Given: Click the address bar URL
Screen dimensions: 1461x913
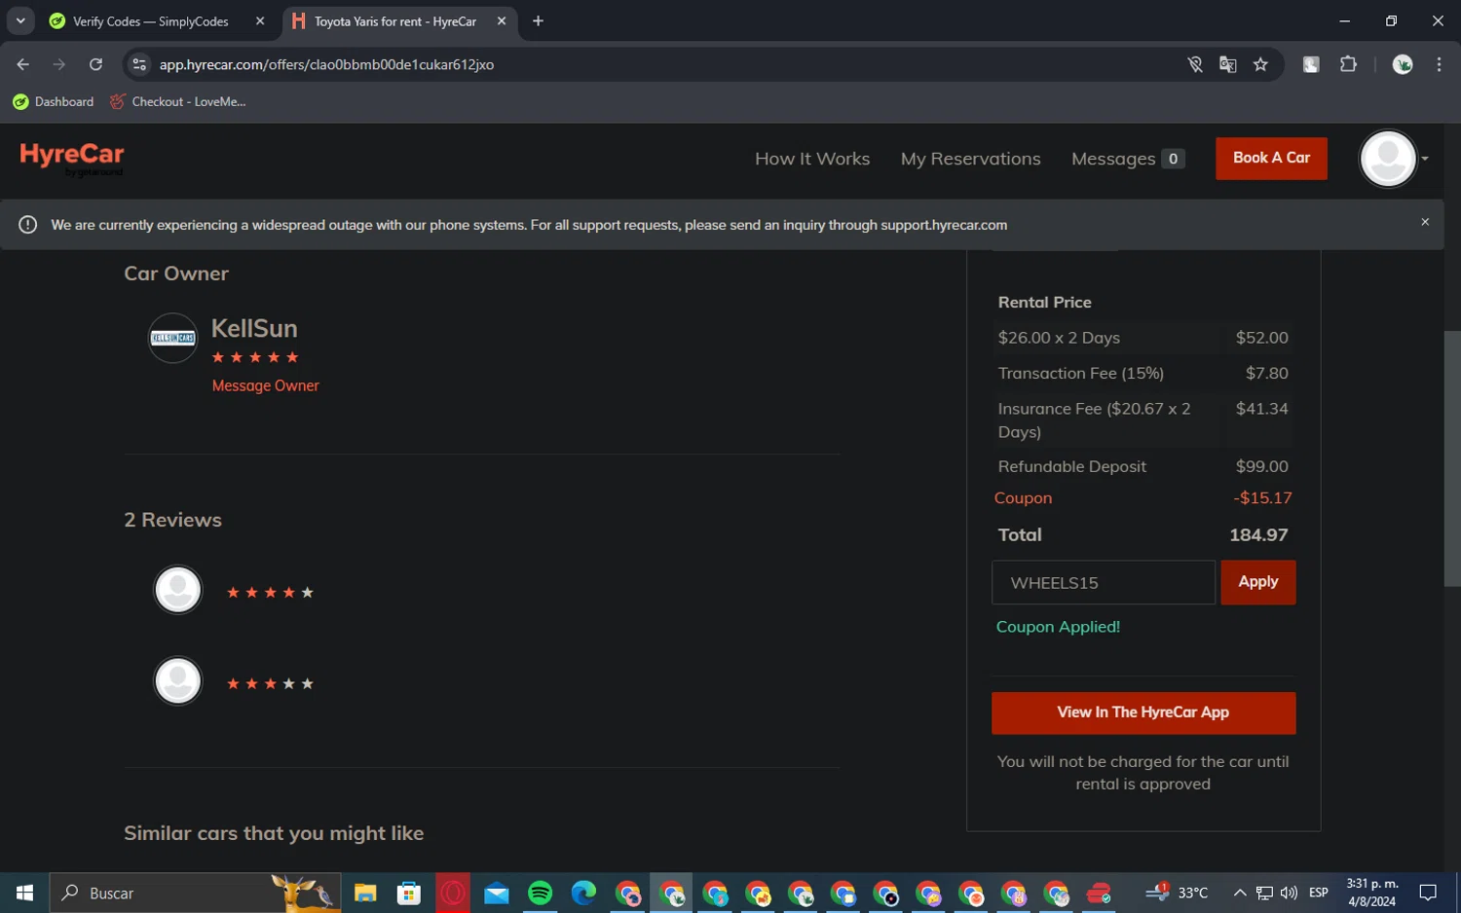Looking at the screenshot, I should [x=326, y=64].
